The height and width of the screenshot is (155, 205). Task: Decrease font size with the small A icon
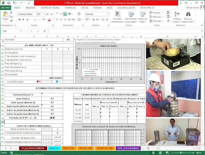click(x=52, y=14)
